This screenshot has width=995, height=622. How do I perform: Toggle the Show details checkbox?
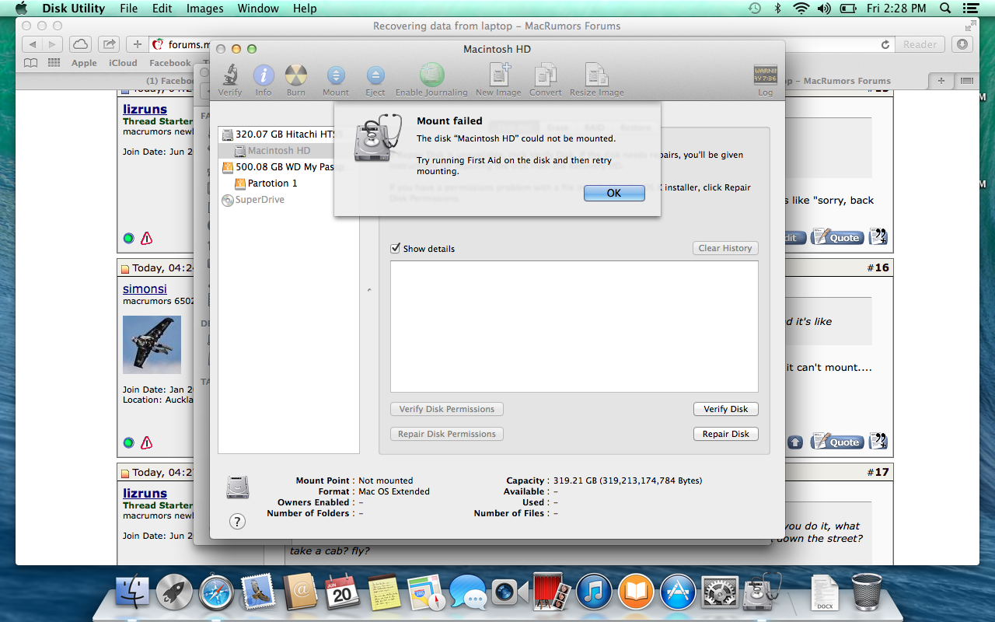(x=396, y=249)
